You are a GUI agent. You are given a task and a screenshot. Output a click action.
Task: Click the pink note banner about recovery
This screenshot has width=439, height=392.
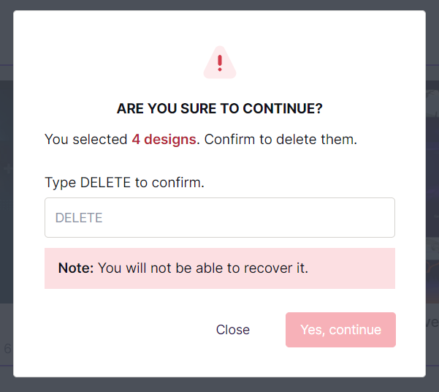click(220, 268)
